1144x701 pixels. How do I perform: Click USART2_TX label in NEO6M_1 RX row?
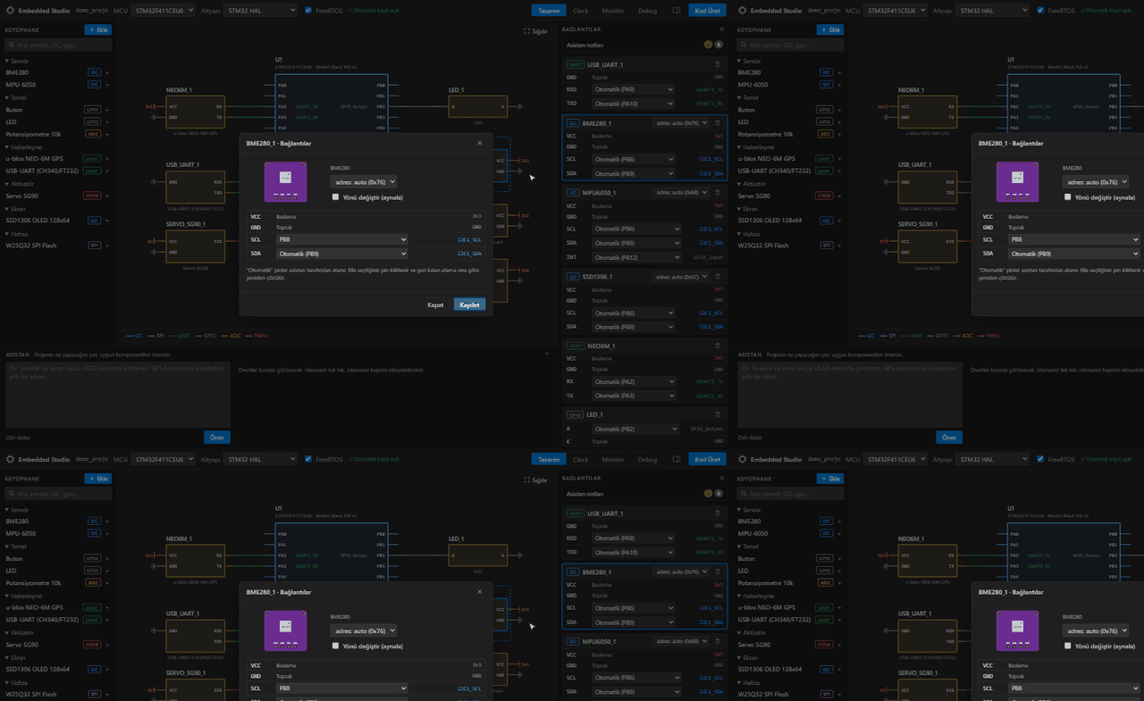710,381
